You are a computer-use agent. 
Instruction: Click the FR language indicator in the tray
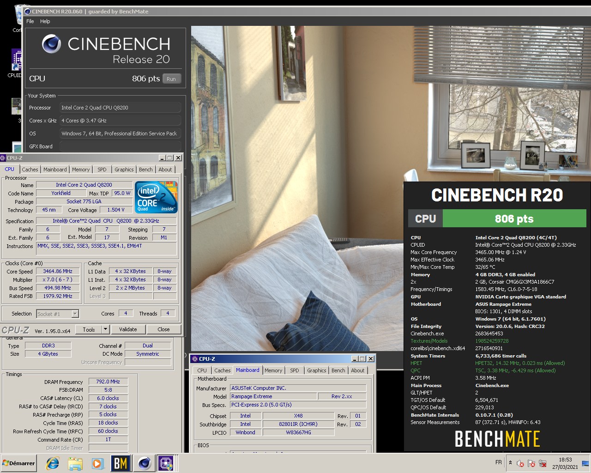(x=499, y=462)
